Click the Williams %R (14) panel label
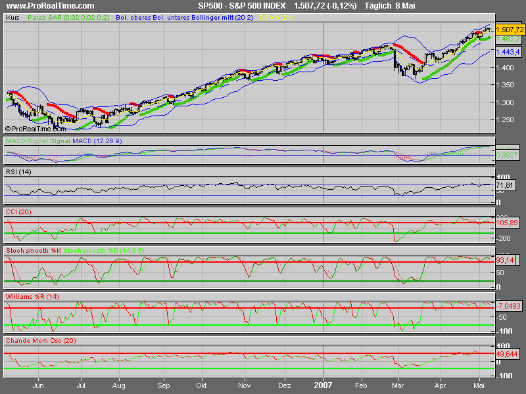 click(32, 297)
